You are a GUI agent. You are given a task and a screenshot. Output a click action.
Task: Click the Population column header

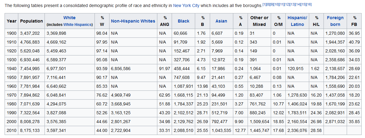pyautogui.click(x=31, y=21)
